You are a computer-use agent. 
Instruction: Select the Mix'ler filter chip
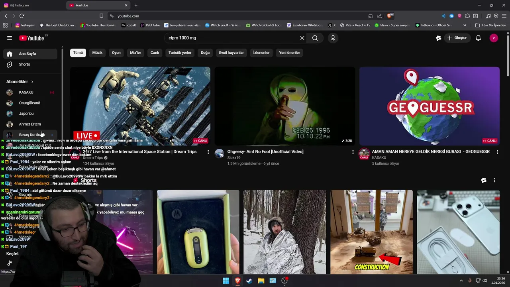pyautogui.click(x=135, y=53)
